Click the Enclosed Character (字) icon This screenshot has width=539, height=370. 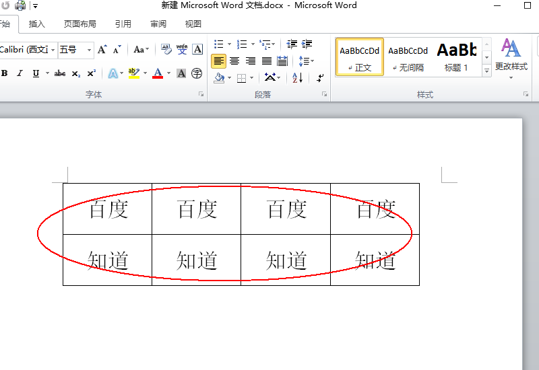(x=197, y=73)
